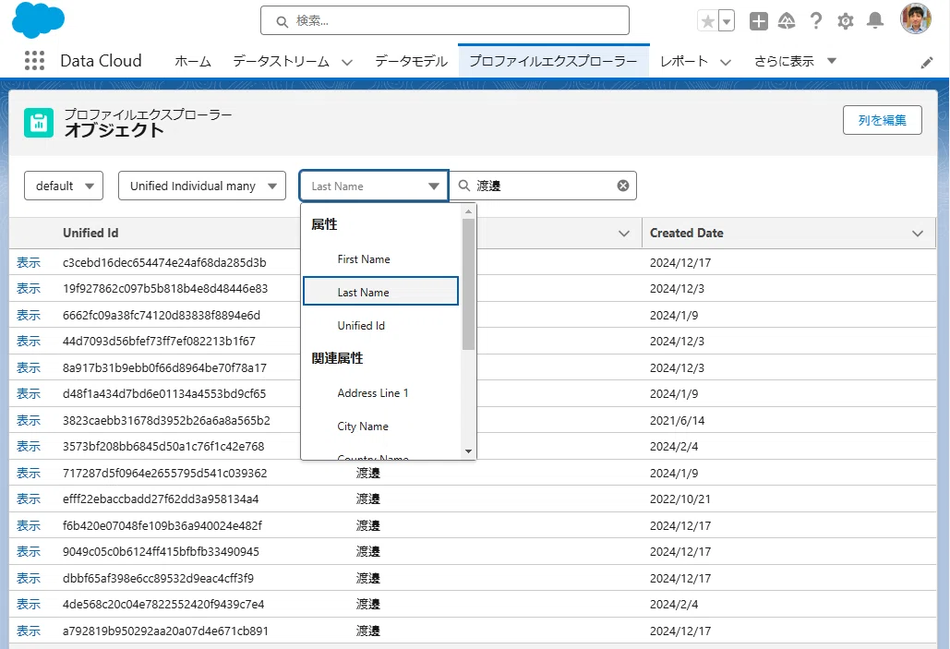
Task: Open the さらに表示 more menu
Action: pyautogui.click(x=795, y=61)
